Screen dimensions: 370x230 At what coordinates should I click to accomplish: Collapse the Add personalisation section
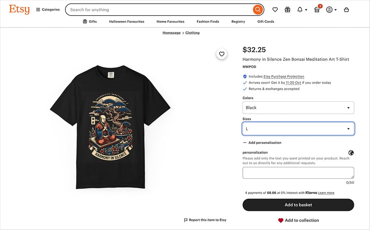(x=262, y=143)
